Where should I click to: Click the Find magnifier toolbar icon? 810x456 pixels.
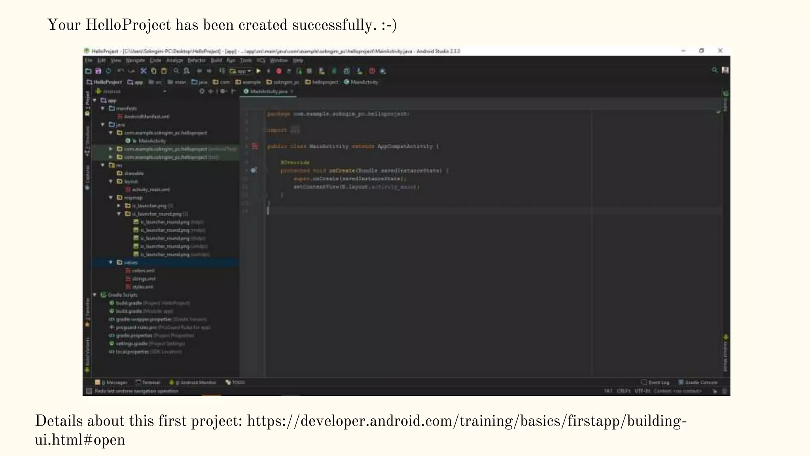(x=176, y=71)
